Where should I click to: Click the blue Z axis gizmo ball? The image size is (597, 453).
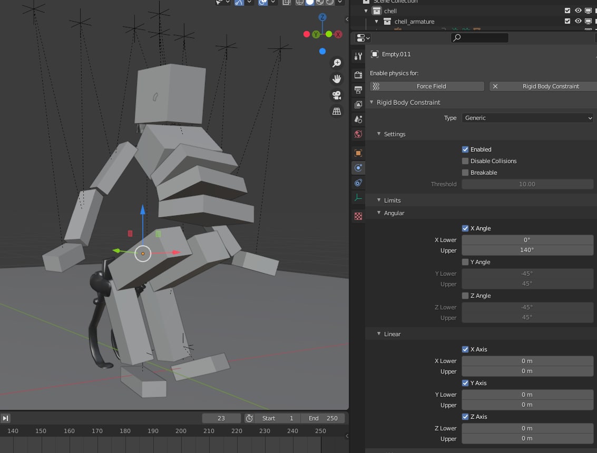[322, 17]
